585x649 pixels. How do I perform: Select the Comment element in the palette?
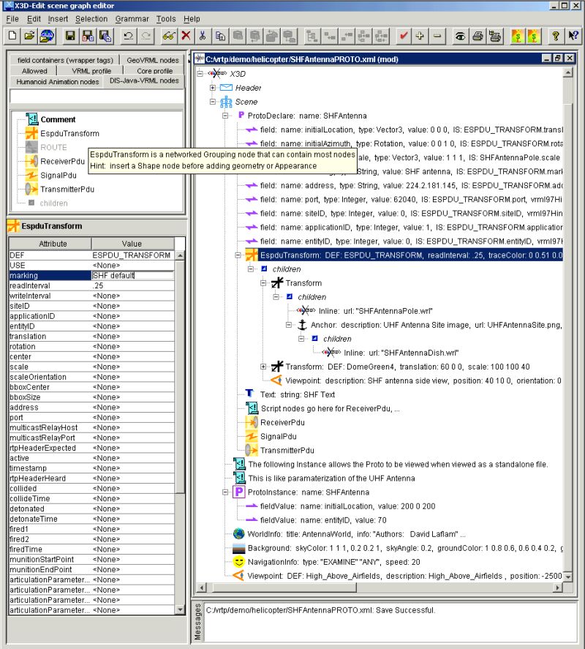coord(58,119)
